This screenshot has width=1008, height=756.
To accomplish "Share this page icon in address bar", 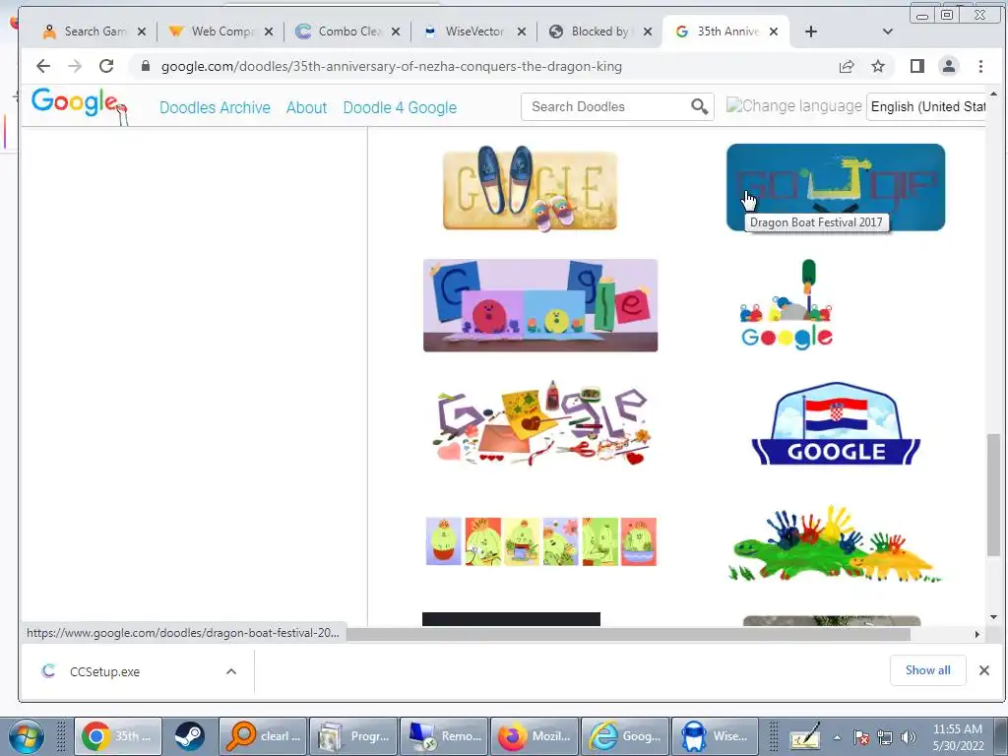I will (x=847, y=66).
